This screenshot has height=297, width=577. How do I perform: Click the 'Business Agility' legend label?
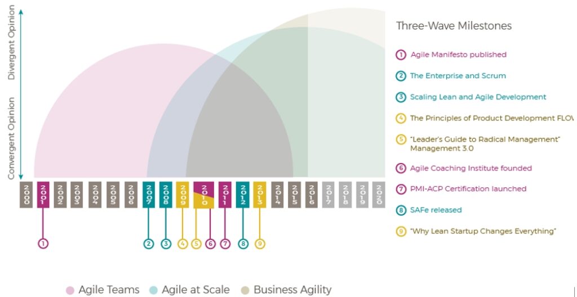click(x=292, y=290)
